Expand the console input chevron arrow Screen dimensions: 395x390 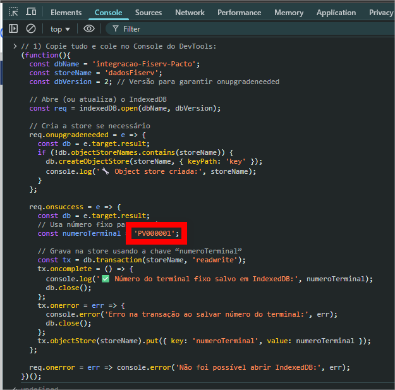tap(15, 46)
